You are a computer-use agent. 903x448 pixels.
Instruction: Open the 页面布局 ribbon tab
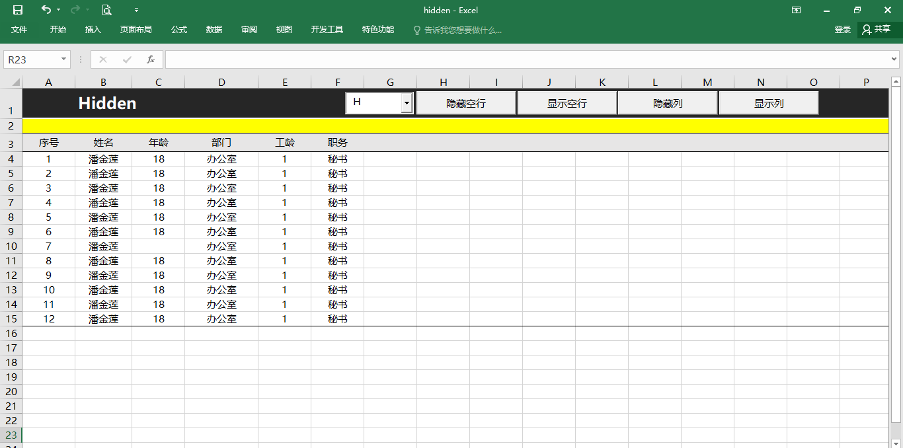136,30
